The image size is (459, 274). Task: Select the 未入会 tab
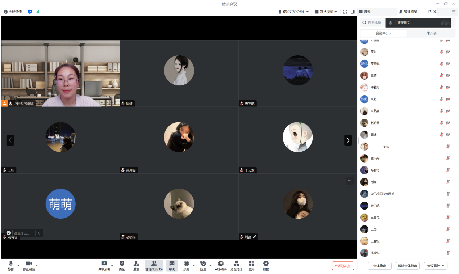[431, 33]
